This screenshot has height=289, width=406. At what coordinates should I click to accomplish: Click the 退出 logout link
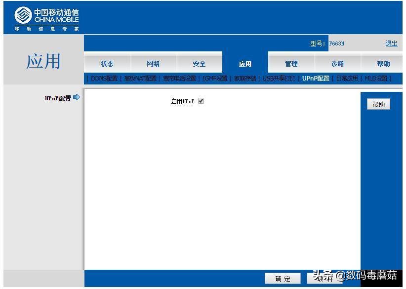(391, 44)
